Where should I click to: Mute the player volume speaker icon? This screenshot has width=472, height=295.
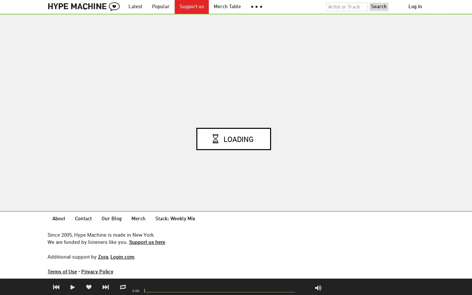318,288
